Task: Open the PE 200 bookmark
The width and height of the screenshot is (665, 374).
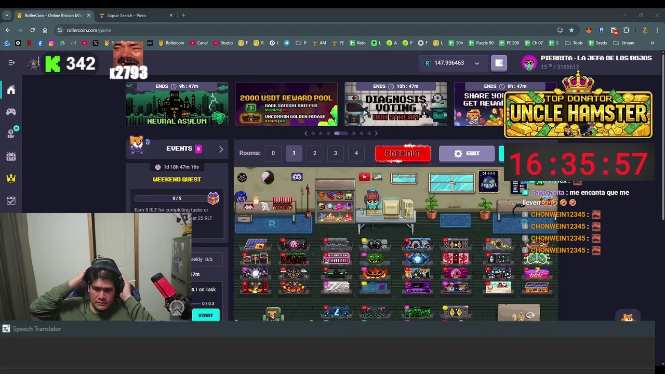Action: coord(508,43)
